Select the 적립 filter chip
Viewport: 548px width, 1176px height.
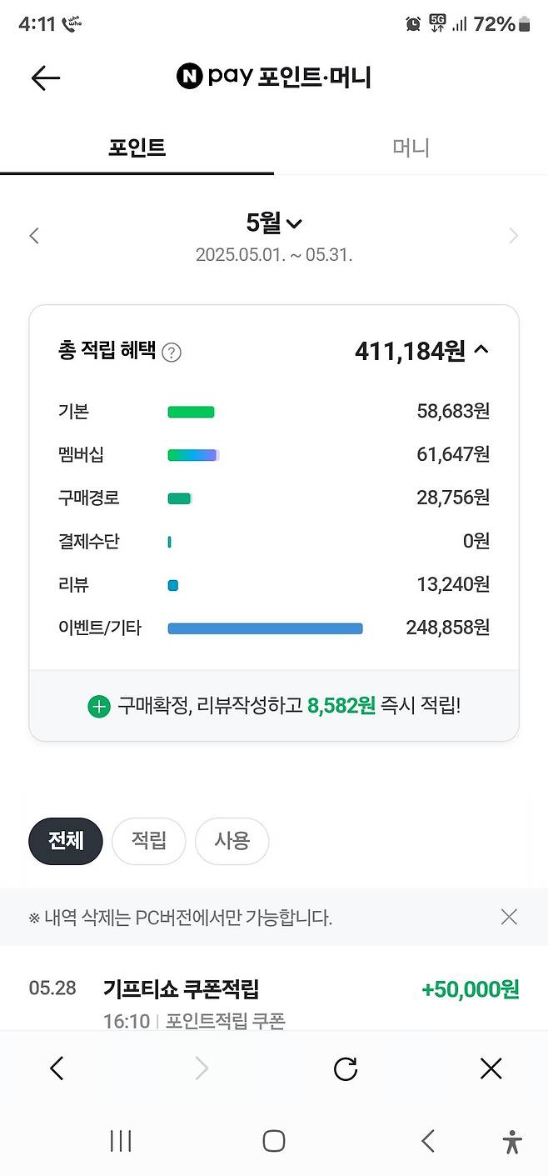(x=148, y=841)
